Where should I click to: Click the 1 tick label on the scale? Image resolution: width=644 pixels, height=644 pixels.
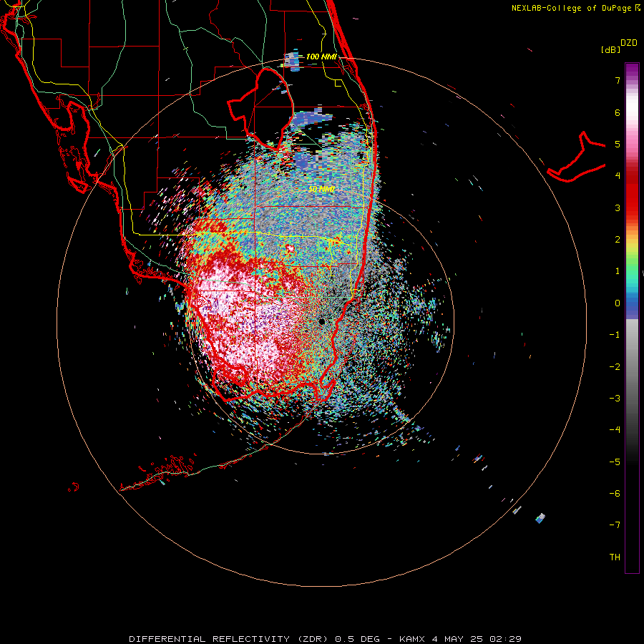tap(618, 271)
